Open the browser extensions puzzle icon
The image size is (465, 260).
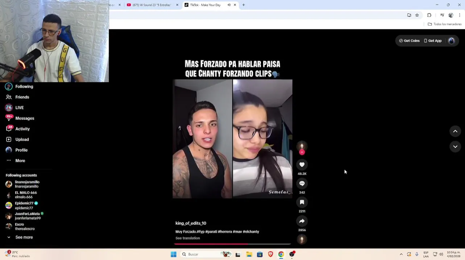point(429,15)
